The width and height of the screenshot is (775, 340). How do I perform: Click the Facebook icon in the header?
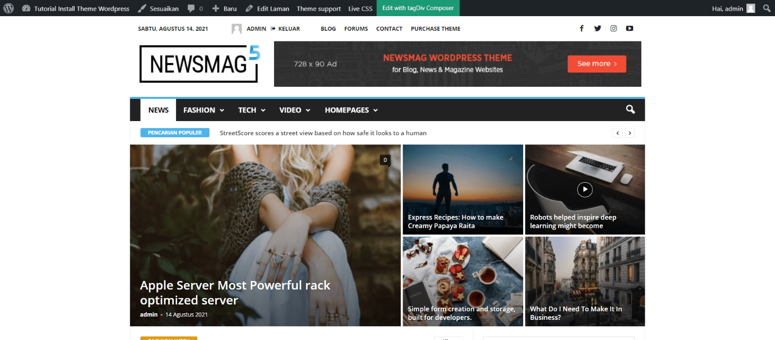coord(581,28)
